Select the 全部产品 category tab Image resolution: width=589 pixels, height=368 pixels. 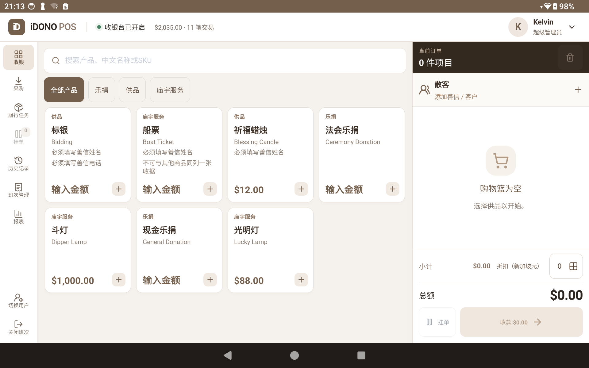[x=64, y=90]
